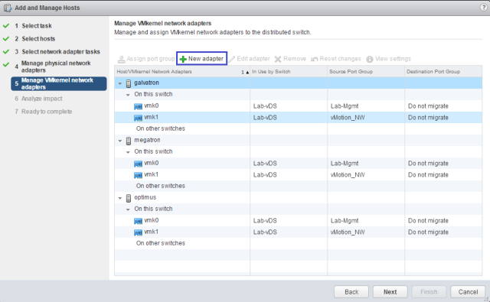
Task: Click the Back button
Action: click(351, 292)
